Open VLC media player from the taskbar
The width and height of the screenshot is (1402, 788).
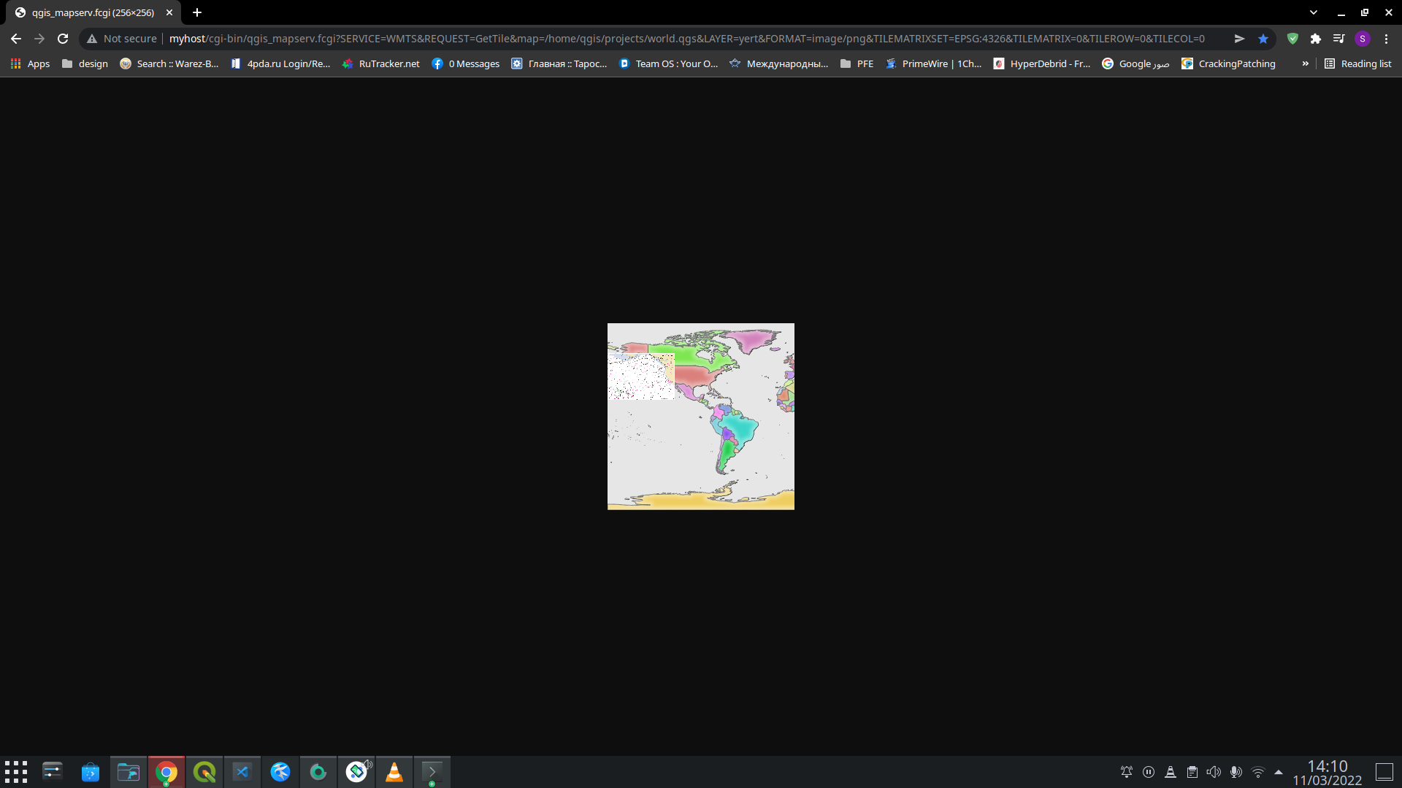[x=394, y=772]
